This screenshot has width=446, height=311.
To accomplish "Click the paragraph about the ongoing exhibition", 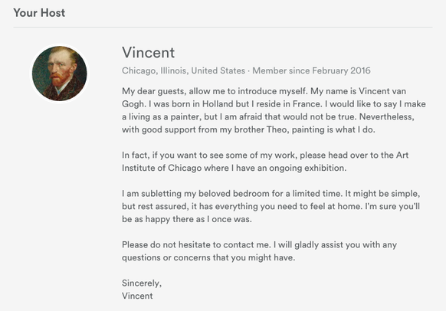I will pyautogui.click(x=265, y=162).
